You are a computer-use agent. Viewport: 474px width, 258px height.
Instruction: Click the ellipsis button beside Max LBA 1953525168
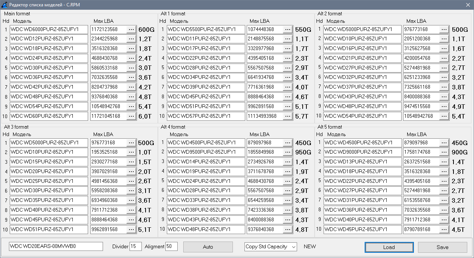point(131,152)
